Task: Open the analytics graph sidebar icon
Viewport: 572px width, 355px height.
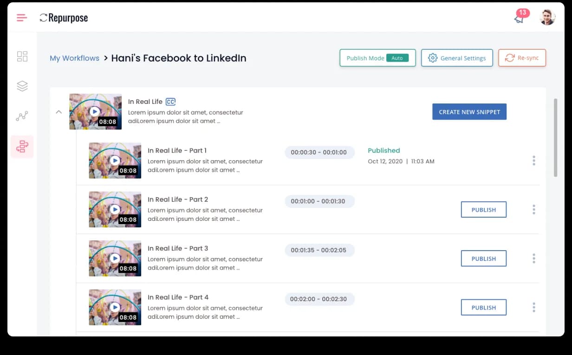Action: (22, 116)
